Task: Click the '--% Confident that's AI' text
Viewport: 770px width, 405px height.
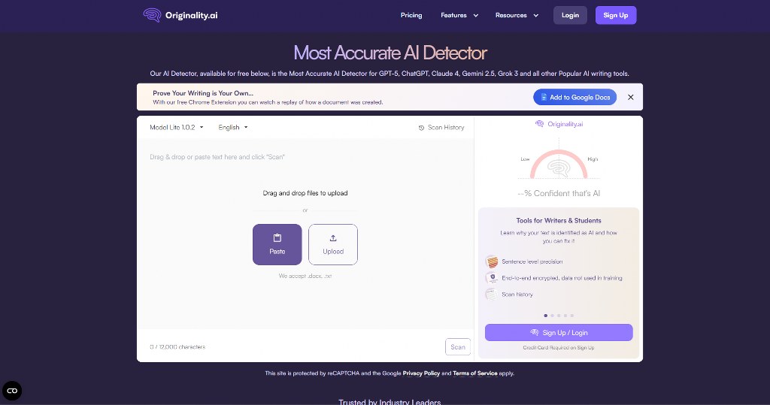Action: point(559,193)
